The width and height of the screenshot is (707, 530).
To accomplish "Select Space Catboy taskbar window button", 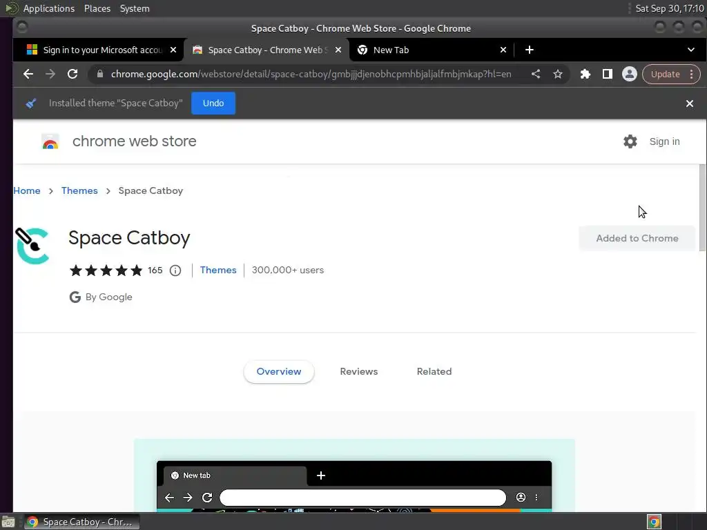I will point(81,522).
